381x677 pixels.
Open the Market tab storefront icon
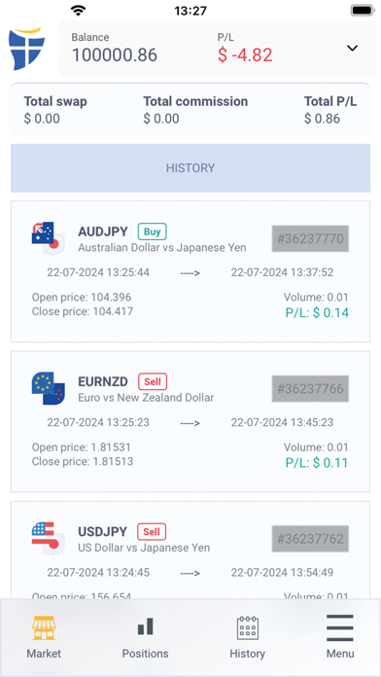44,627
